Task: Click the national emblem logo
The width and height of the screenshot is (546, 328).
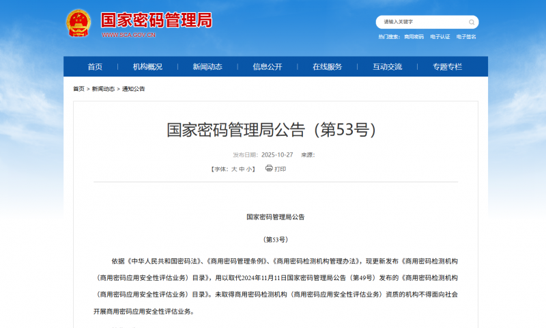Action: click(x=78, y=24)
